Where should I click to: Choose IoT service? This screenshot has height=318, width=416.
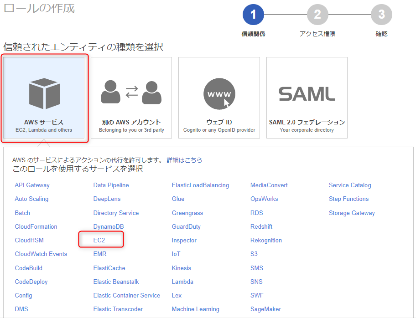[x=176, y=254]
